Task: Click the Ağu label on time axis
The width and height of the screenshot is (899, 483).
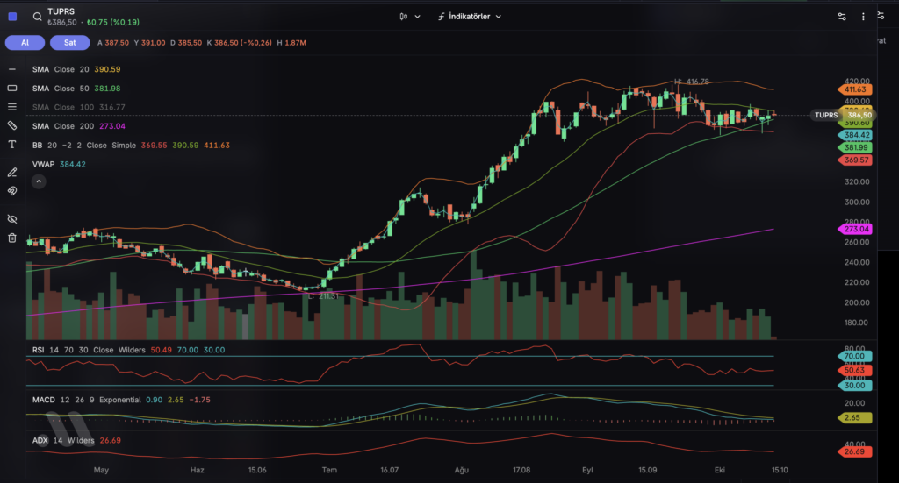Action: [x=462, y=470]
